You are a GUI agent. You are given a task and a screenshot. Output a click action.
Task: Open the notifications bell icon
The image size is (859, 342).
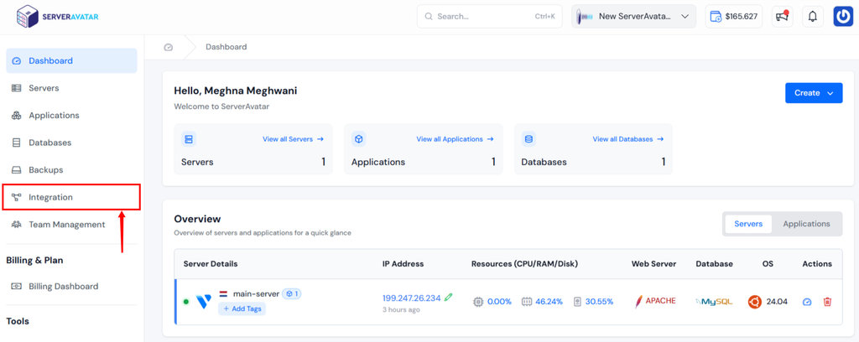click(812, 17)
